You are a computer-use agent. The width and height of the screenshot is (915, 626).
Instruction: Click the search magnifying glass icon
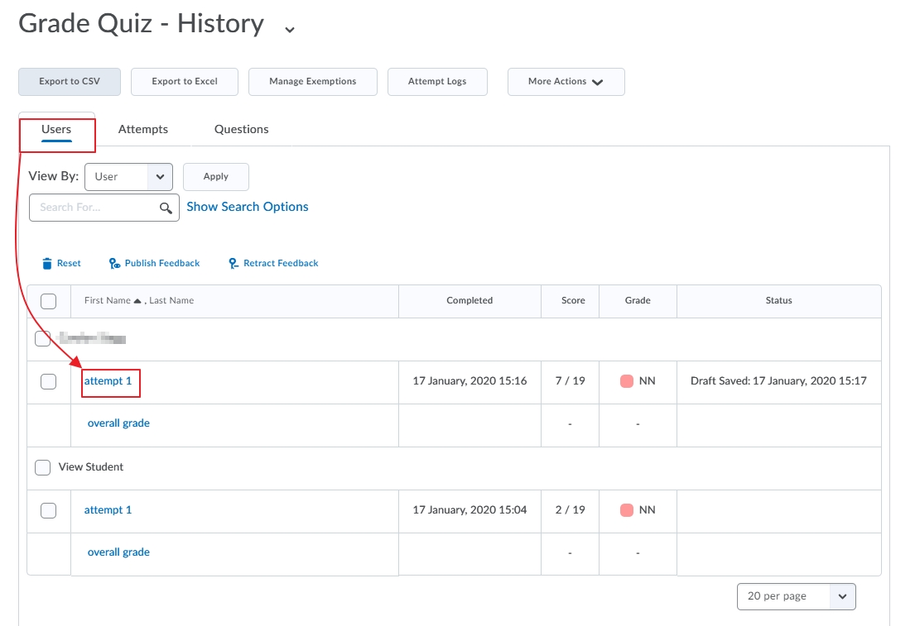[x=166, y=208]
